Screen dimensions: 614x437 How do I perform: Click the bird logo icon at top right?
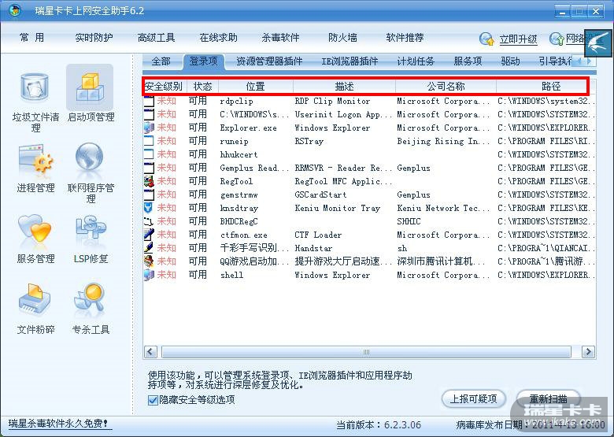(598, 43)
